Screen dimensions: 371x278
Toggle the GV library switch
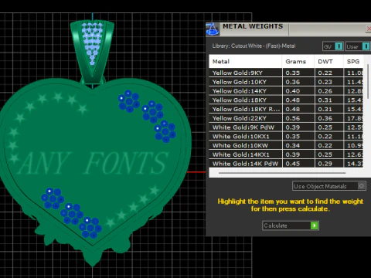(x=339, y=46)
